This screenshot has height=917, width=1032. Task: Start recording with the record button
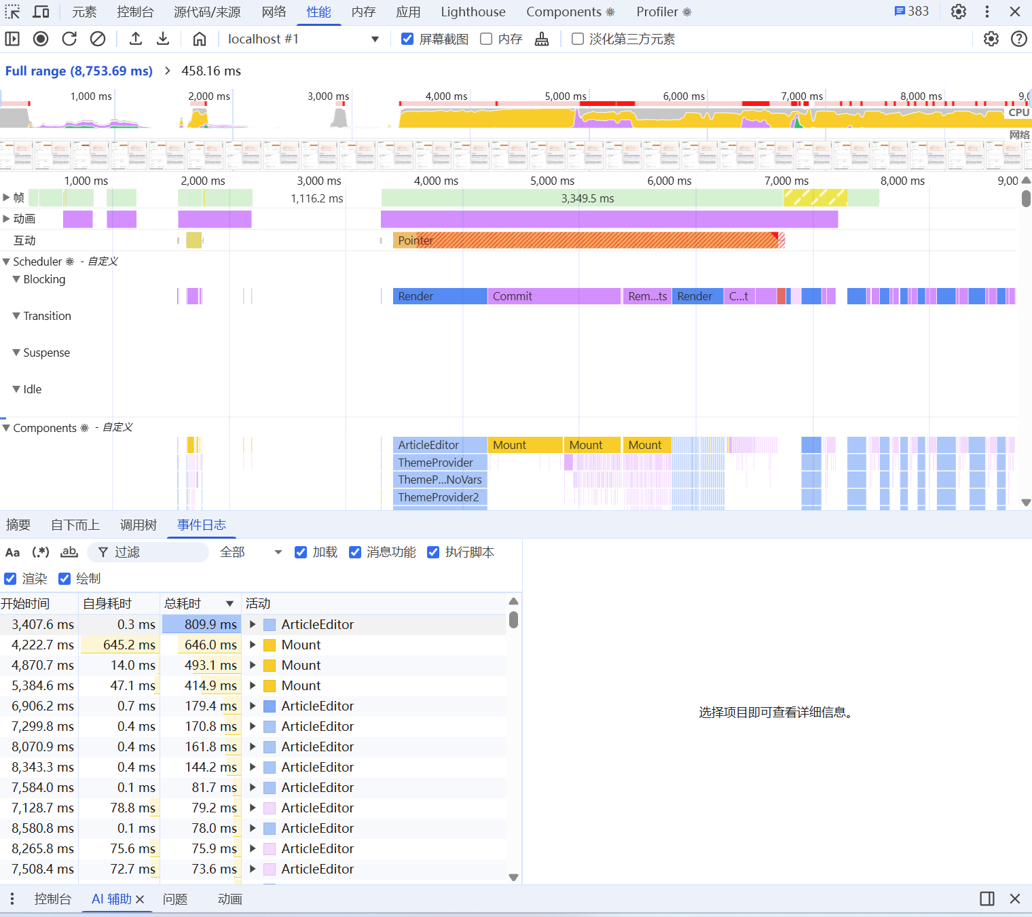pyautogui.click(x=41, y=39)
